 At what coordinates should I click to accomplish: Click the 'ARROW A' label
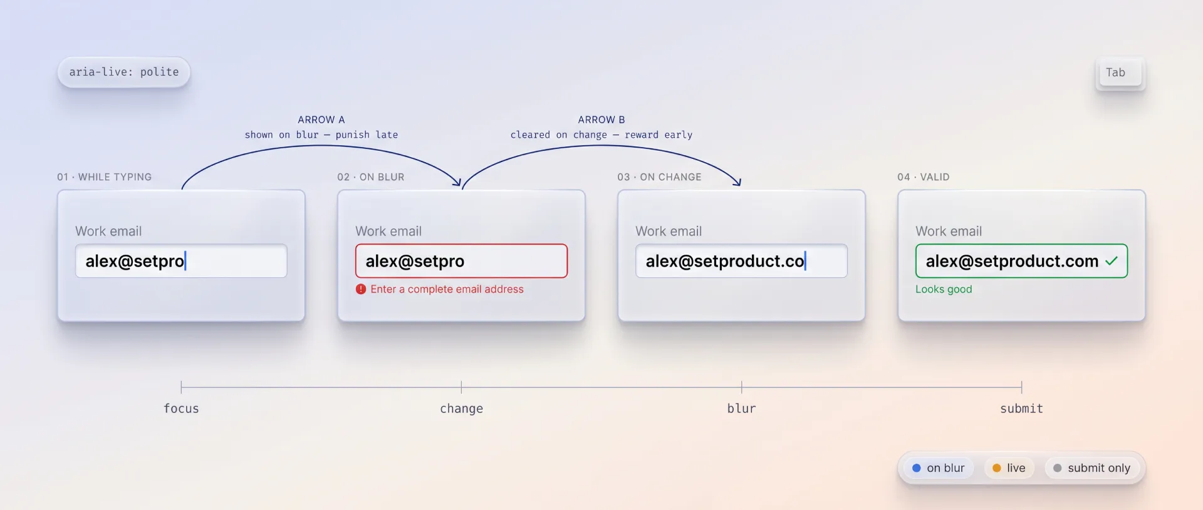321,120
